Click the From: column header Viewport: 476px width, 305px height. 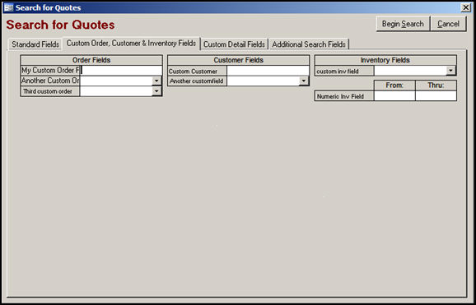[394, 85]
